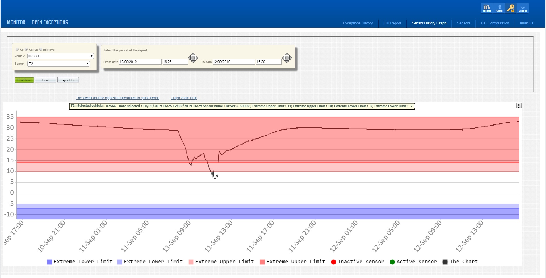Viewport: 546px width, 278px height.
Task: Click the From time field 16:25
Action: (x=175, y=62)
